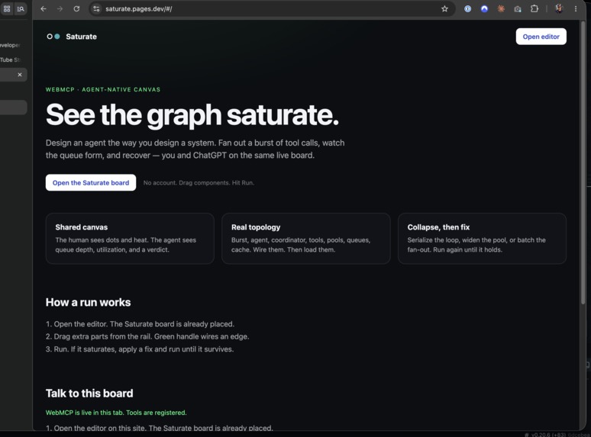The width and height of the screenshot is (591, 437).
Task: Close the sidebar tab with X
Action: point(20,75)
